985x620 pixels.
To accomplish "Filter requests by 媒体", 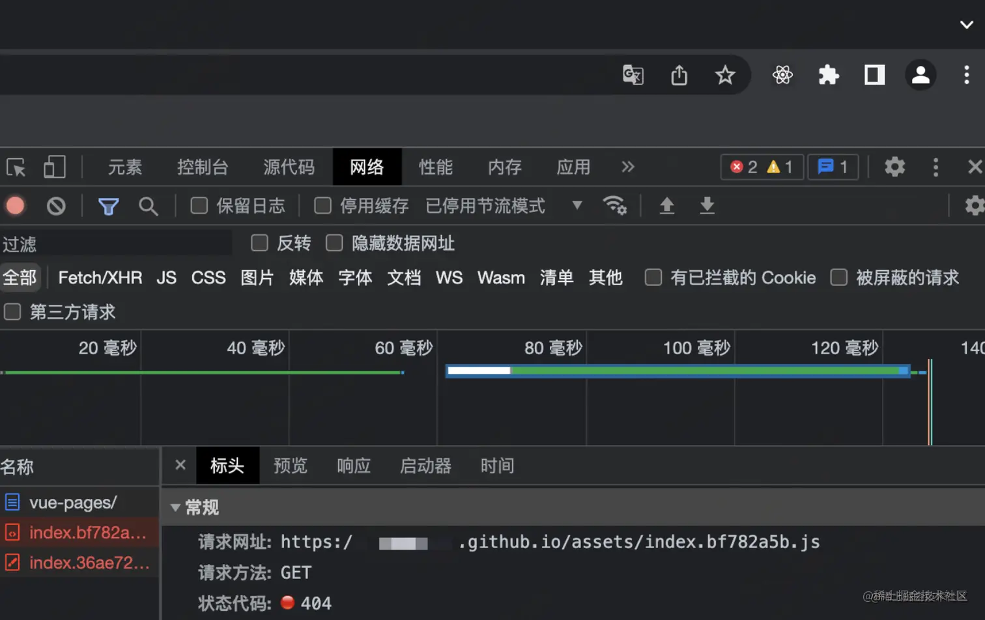I will click(306, 277).
